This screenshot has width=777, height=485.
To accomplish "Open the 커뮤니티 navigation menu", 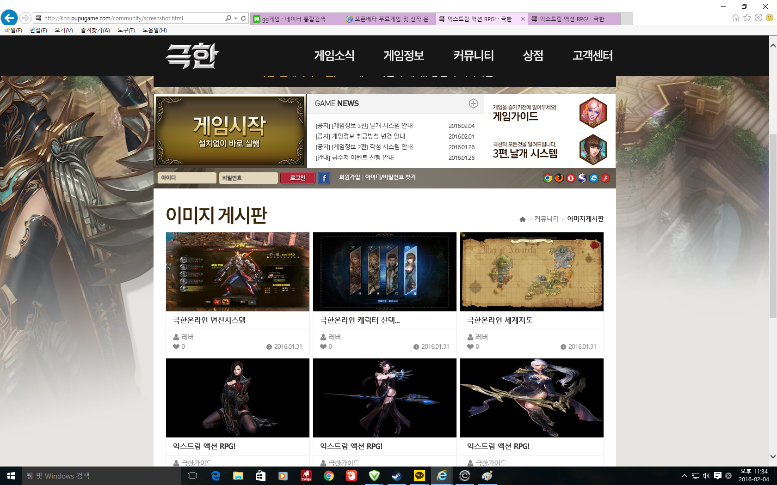I will (474, 56).
